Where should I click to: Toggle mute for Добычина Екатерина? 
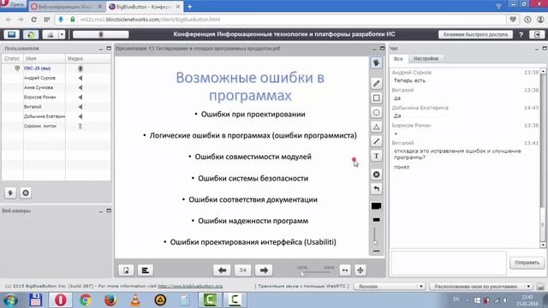point(80,116)
